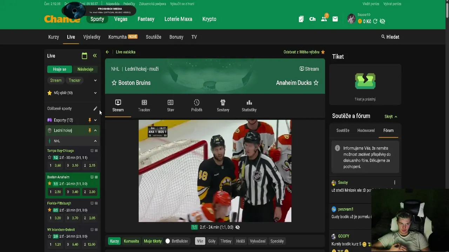The image size is (449, 252).
Task: Click Stream link in match header
Action: coord(309,69)
